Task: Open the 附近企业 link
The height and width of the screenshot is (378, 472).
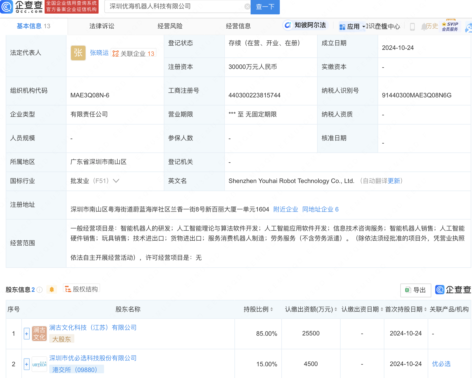Action: point(286,209)
